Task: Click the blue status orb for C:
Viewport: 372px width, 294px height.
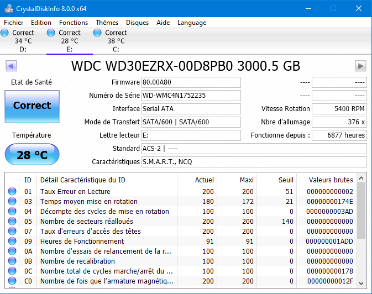Action: coord(97,33)
